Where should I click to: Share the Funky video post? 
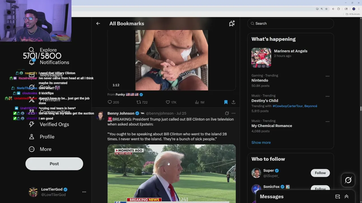pos(233,102)
